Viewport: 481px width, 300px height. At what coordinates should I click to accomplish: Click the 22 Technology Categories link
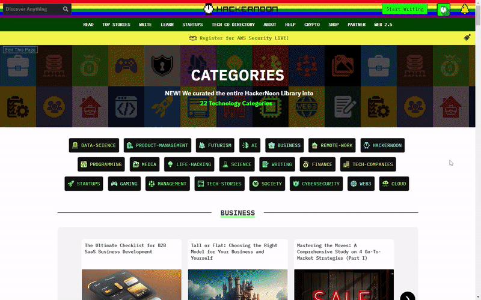236,103
